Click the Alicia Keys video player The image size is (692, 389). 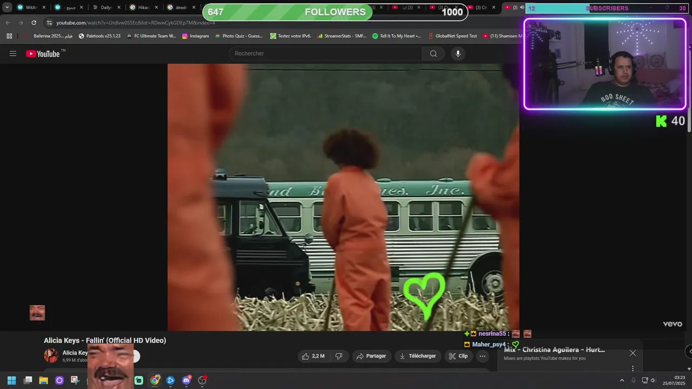tap(343, 197)
